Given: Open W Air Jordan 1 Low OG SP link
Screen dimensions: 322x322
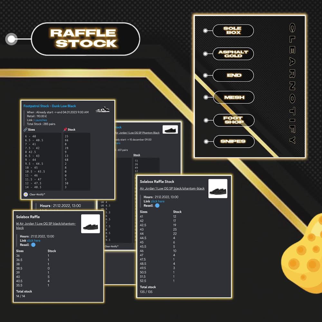Looking at the screenshot, I should tap(46, 226).
